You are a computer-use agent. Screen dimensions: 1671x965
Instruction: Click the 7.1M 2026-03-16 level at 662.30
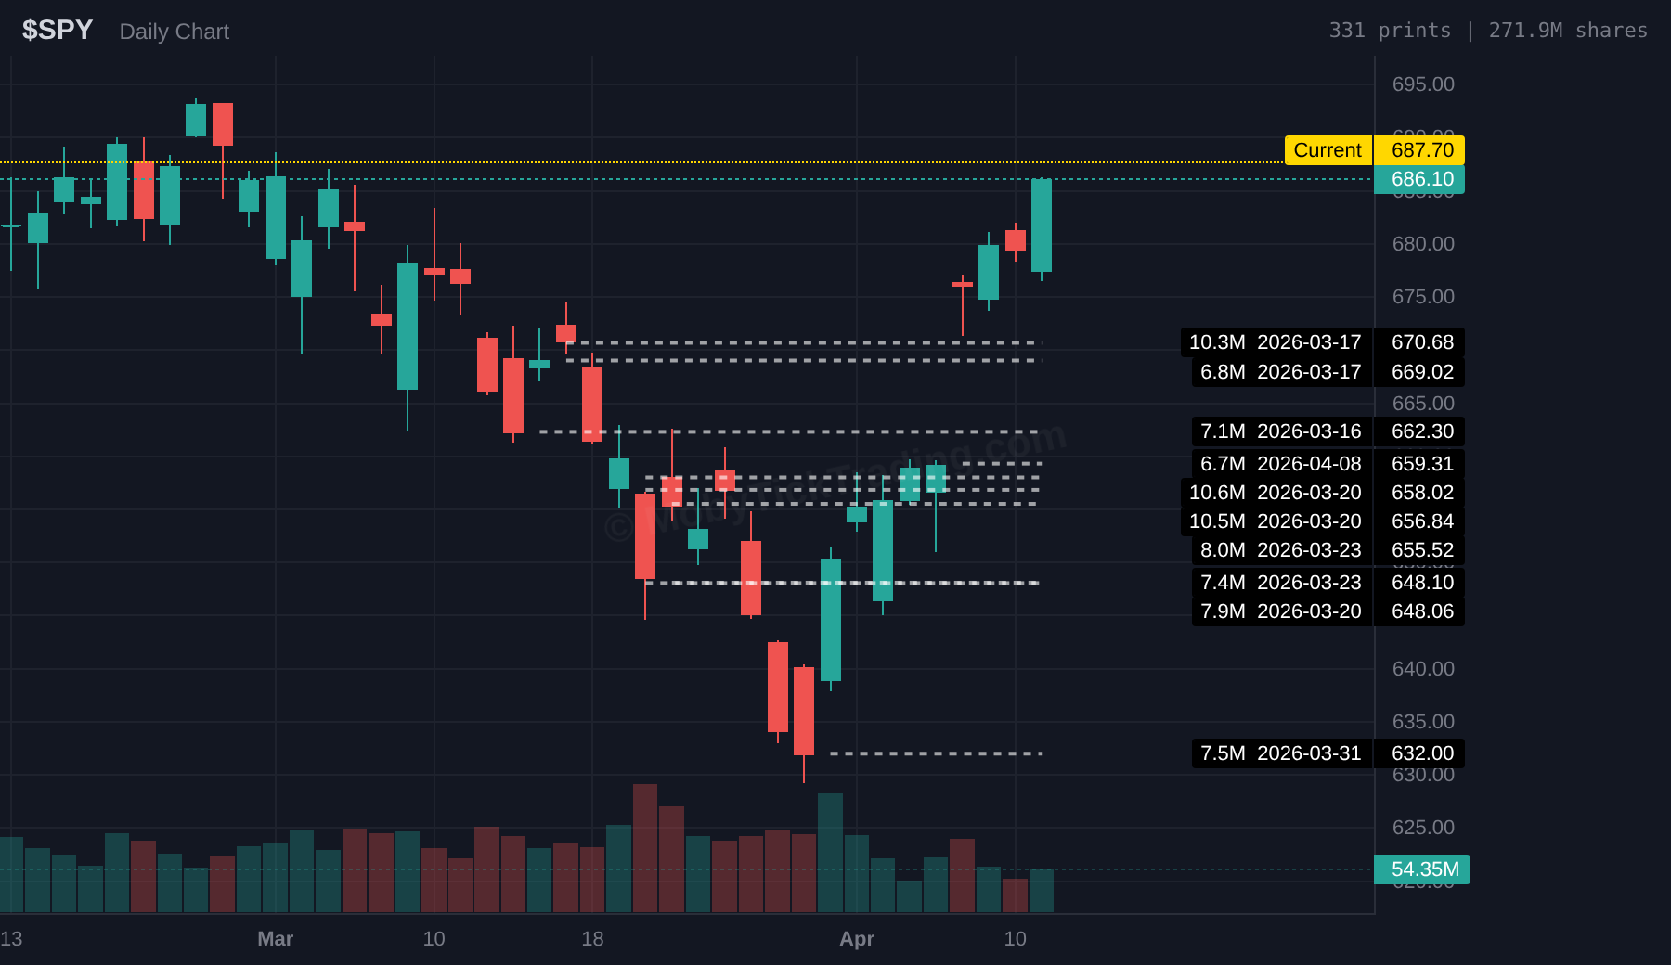click(1328, 431)
